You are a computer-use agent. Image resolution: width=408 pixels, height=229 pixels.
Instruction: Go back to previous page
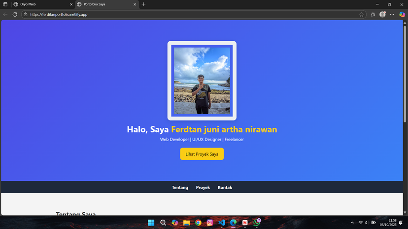[5, 15]
